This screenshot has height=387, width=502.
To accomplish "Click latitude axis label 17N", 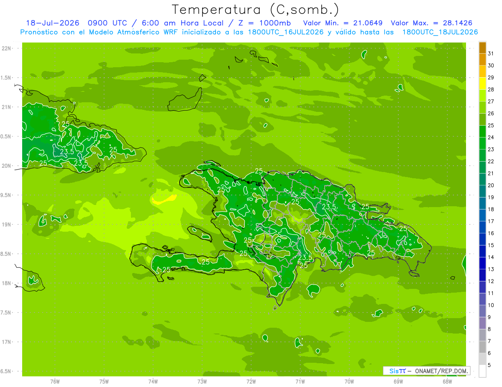I will 6,342.
